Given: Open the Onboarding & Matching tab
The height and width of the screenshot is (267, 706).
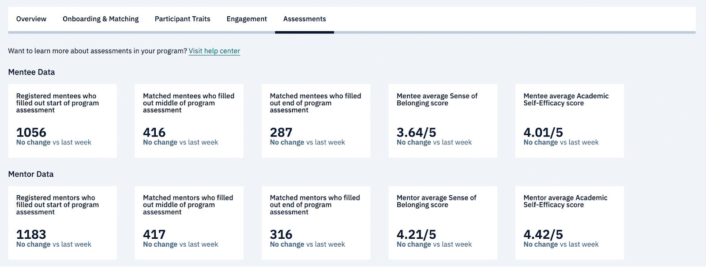Looking at the screenshot, I should click(101, 19).
